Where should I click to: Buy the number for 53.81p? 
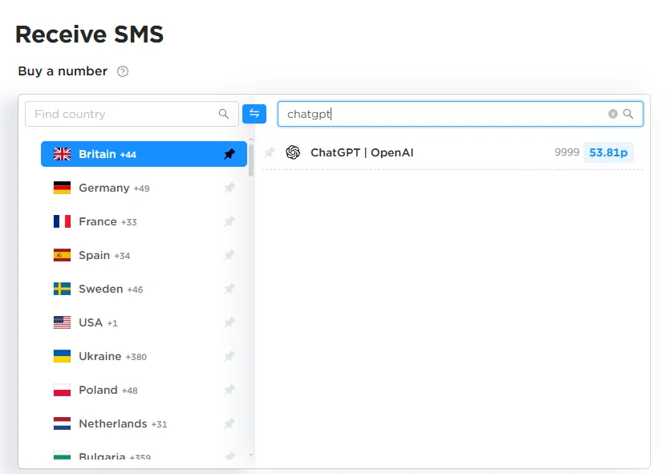point(608,152)
